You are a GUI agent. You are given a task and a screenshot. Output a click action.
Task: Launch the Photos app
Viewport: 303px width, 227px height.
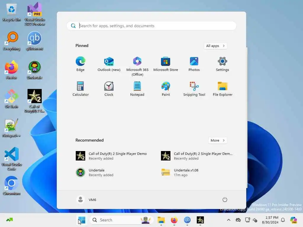point(194,64)
